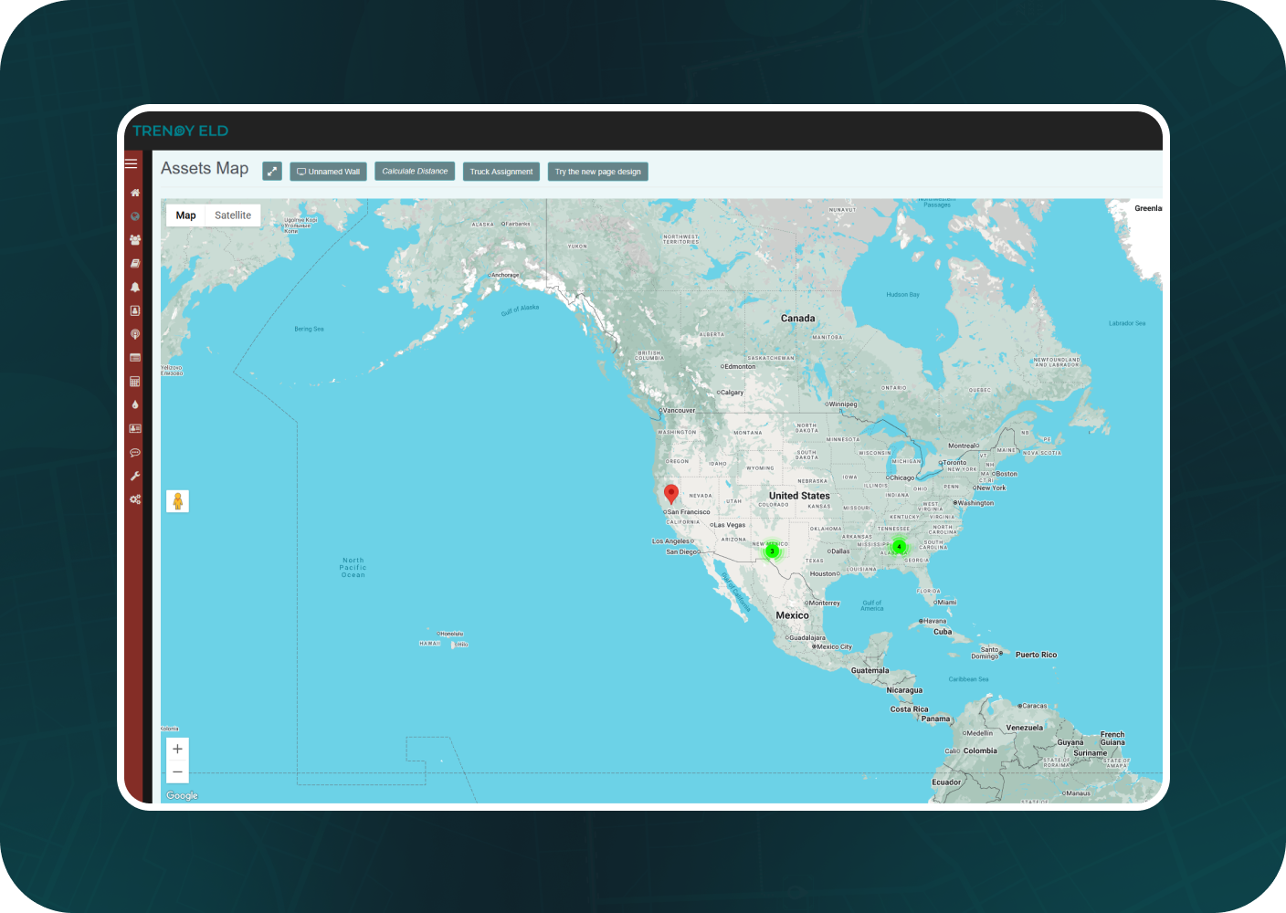This screenshot has height=913, width=1286.
Task: Click the wrench maintenance icon in sidebar
Action: pos(135,476)
